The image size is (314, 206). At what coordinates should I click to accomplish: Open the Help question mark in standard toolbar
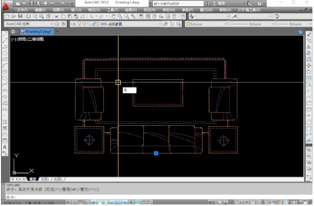coord(183,17)
